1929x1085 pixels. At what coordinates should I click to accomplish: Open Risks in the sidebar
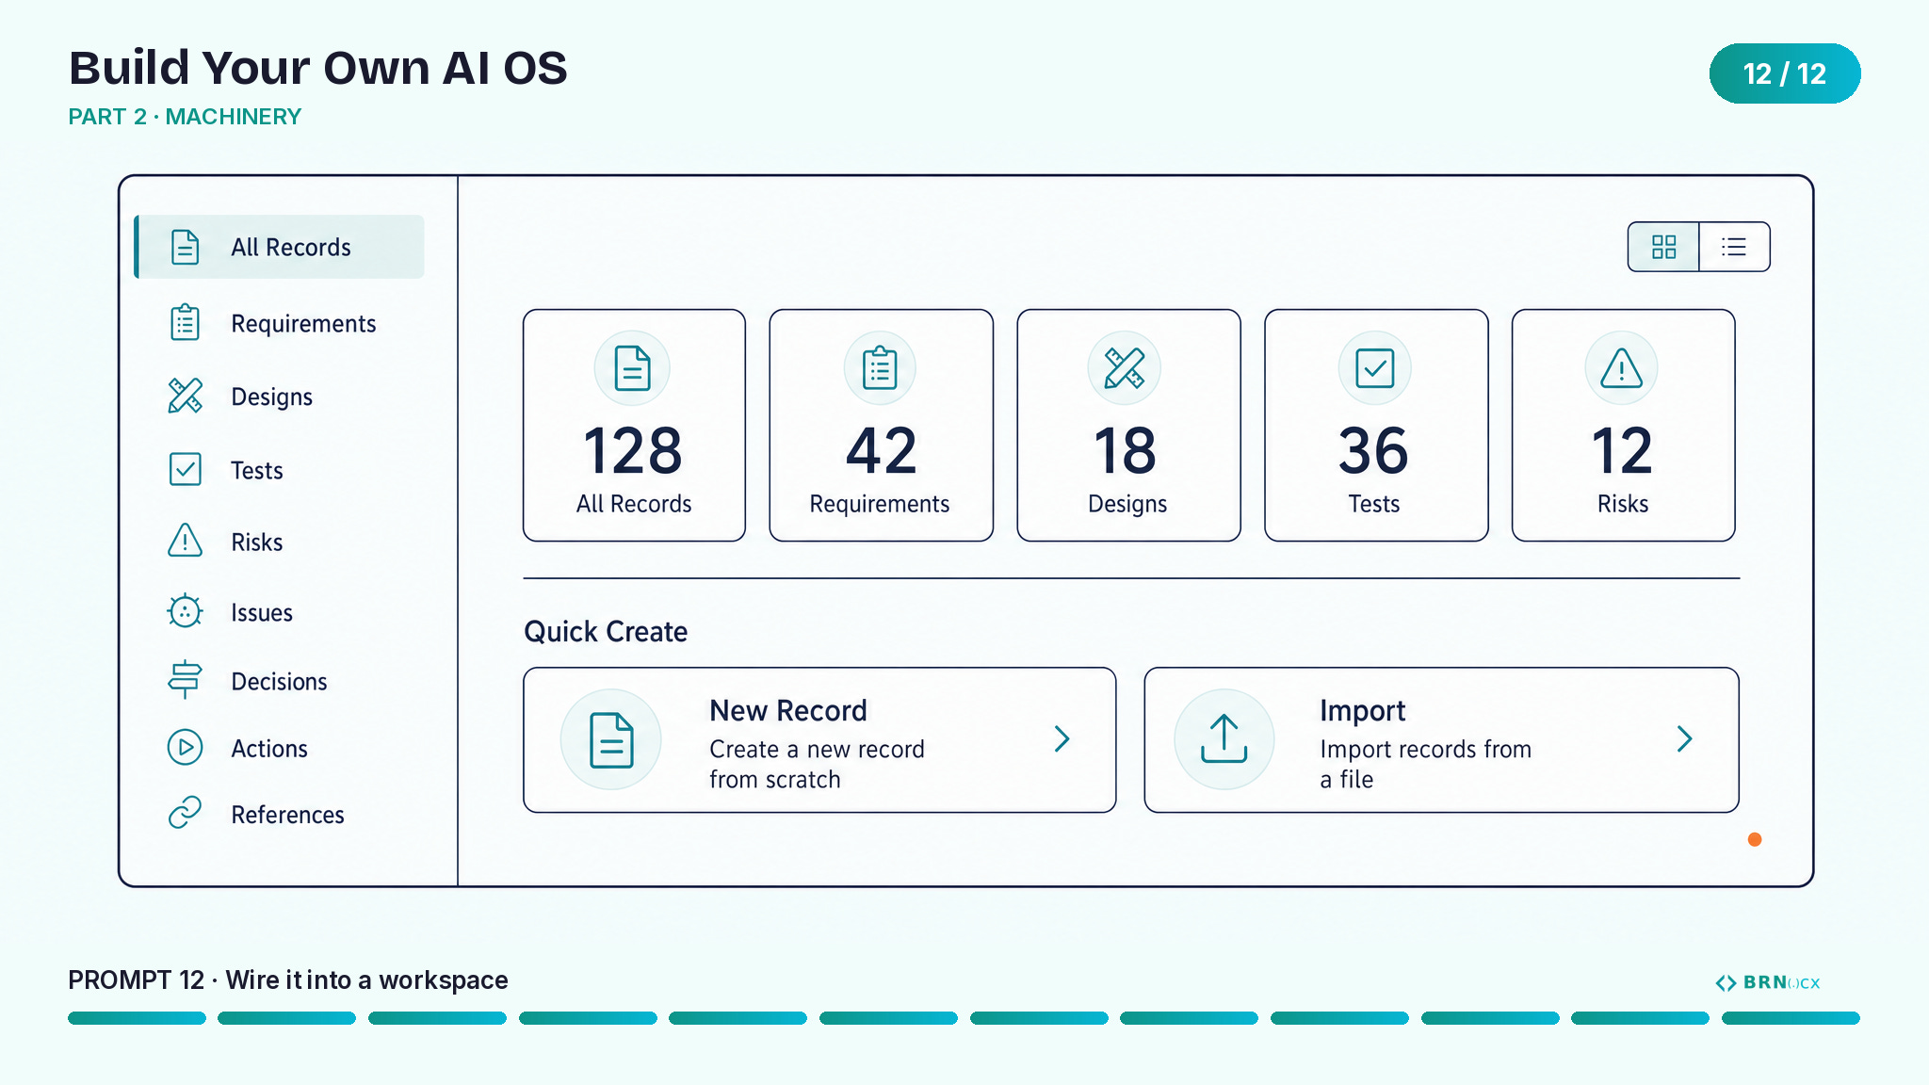tap(280, 542)
